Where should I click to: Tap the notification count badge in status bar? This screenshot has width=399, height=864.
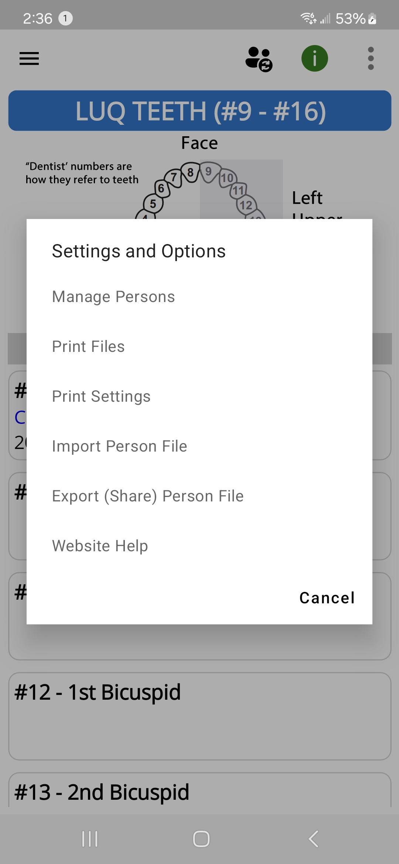pyautogui.click(x=65, y=18)
